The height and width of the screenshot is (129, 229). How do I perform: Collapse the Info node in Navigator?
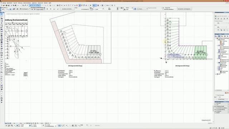[x=218, y=70]
